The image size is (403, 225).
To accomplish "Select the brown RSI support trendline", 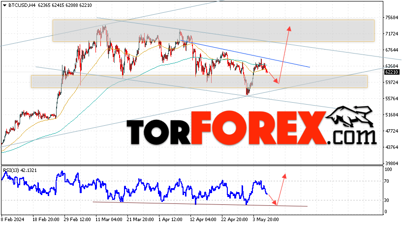I will pos(200,204).
